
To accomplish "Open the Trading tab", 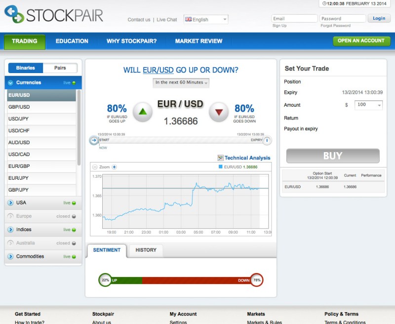I will click(x=24, y=41).
